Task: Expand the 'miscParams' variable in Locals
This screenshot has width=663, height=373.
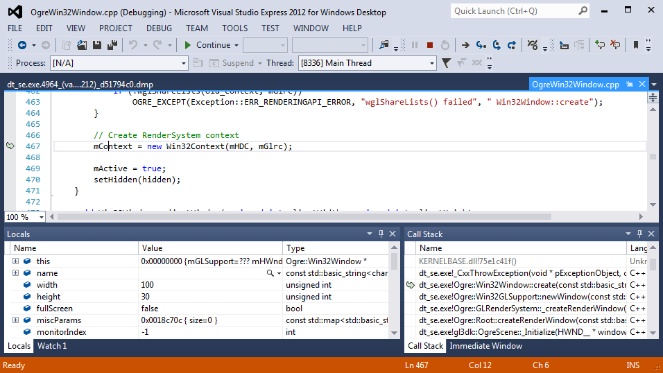Action: (x=16, y=320)
